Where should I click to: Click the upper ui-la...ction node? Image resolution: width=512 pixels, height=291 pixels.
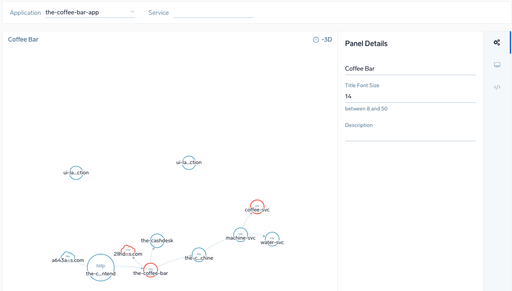click(188, 162)
